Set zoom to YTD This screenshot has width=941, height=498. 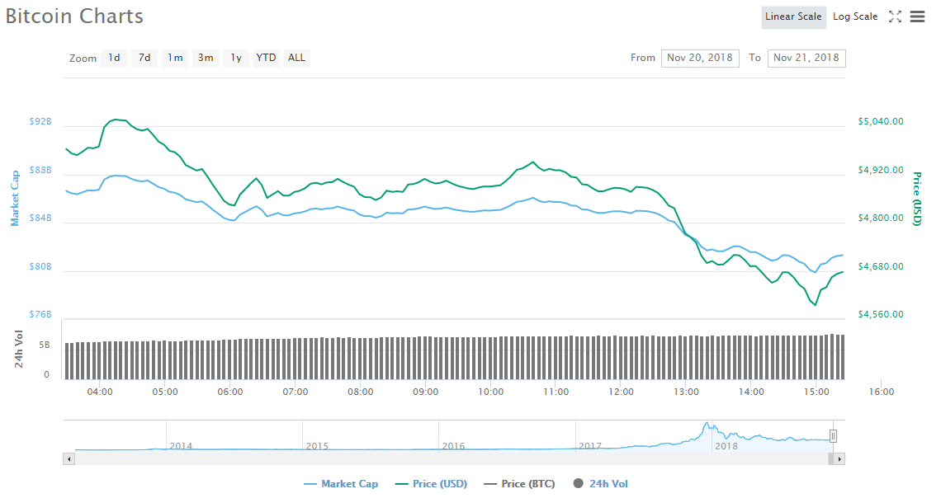click(x=266, y=58)
